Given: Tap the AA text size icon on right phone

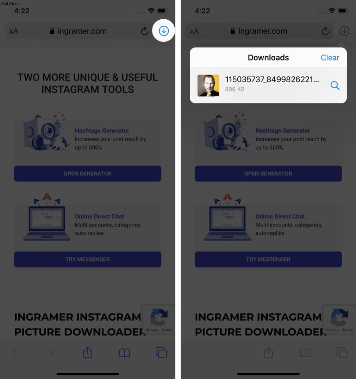Looking at the screenshot, I should click(194, 31).
